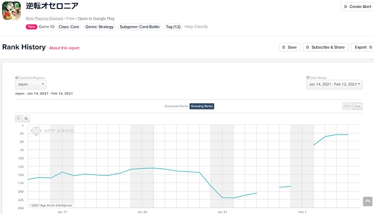Click Subscribe & Share button
The height and width of the screenshot is (214, 374).
[325, 47]
